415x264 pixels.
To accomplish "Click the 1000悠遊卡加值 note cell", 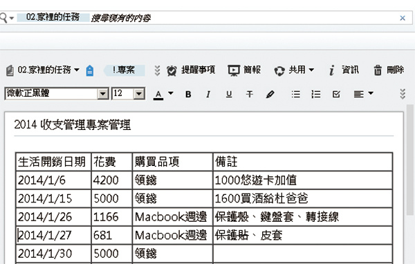I will pos(303,180).
